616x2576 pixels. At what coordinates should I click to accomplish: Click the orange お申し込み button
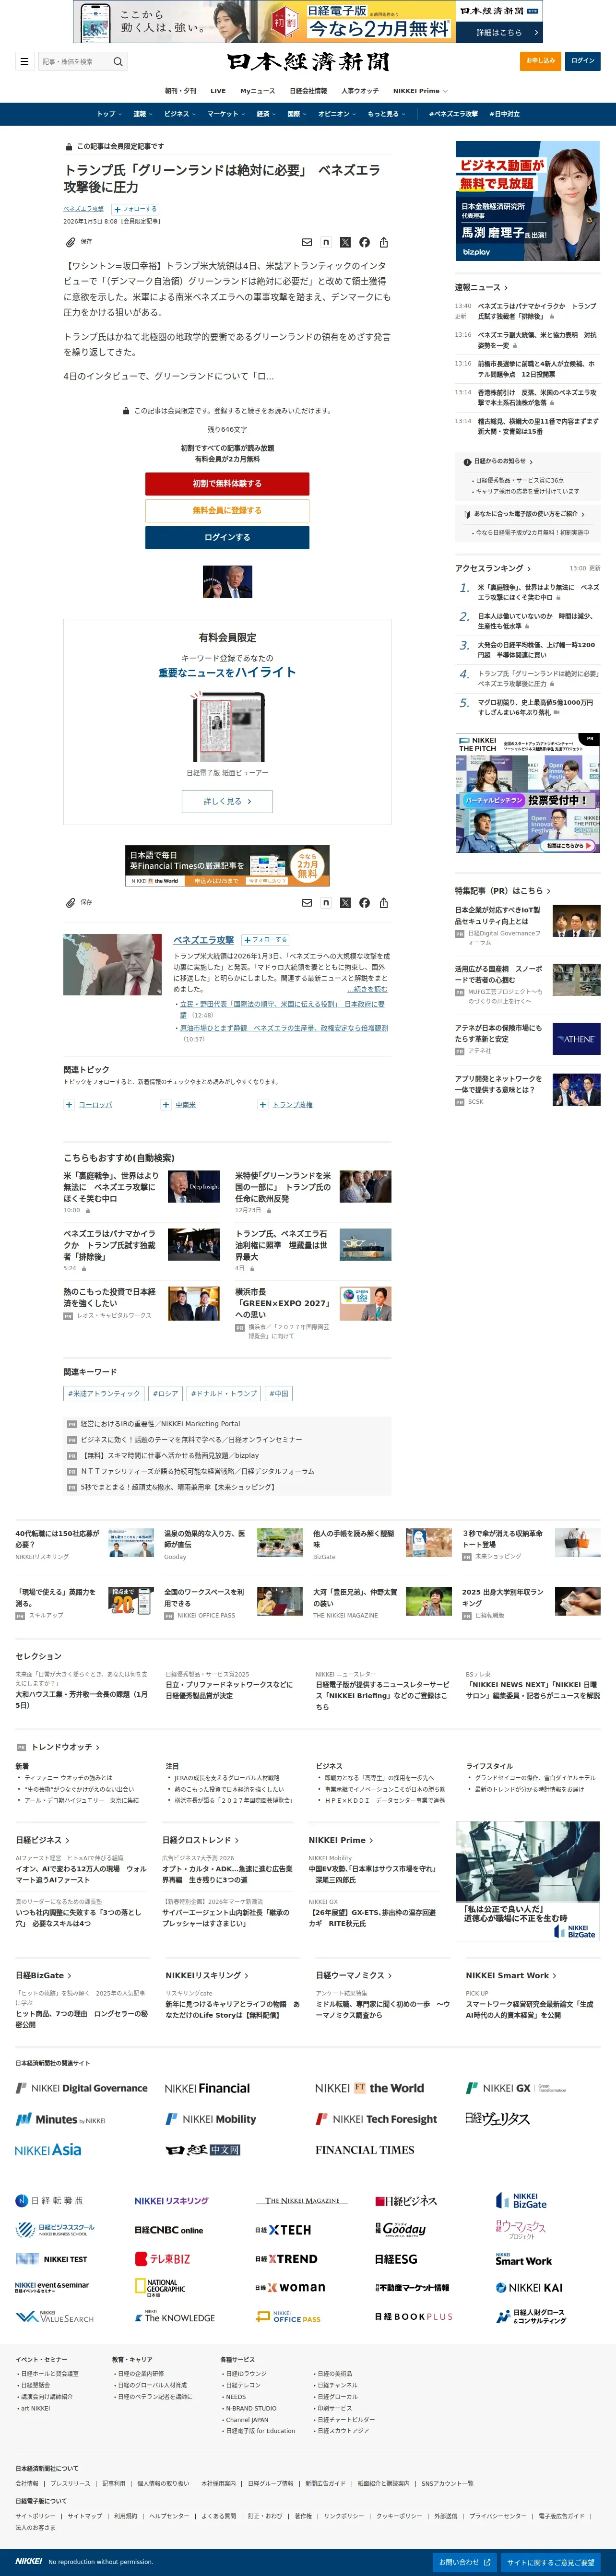tap(541, 61)
